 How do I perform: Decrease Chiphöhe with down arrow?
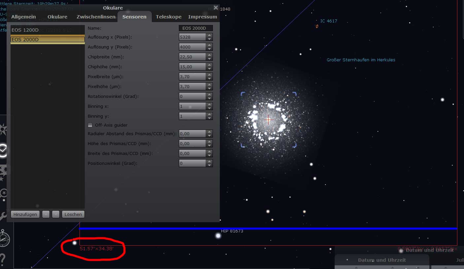209,69
